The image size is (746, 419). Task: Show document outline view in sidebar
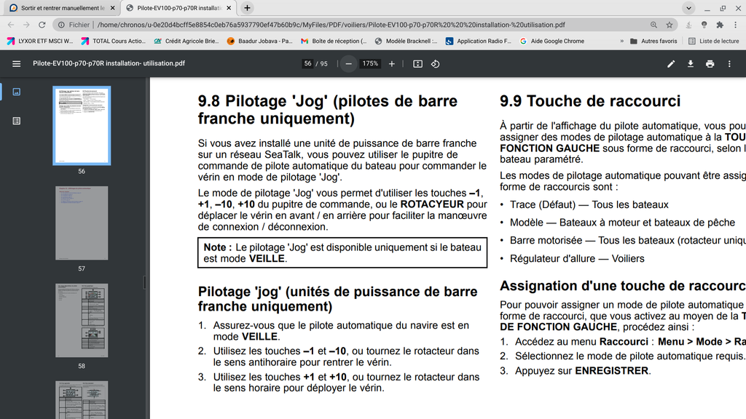click(x=16, y=121)
